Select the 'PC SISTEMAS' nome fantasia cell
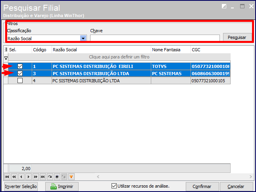 (x=171, y=74)
